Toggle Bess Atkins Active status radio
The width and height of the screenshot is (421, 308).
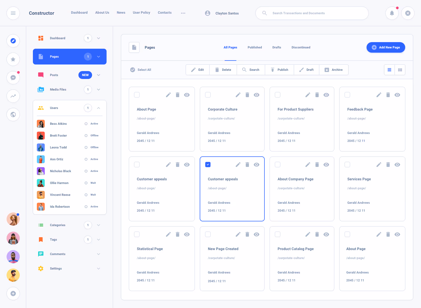click(86, 124)
